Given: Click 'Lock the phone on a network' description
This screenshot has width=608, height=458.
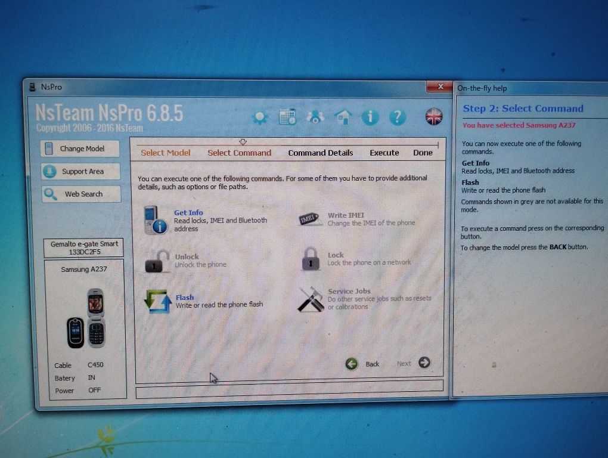Looking at the screenshot, I should coord(369,262).
